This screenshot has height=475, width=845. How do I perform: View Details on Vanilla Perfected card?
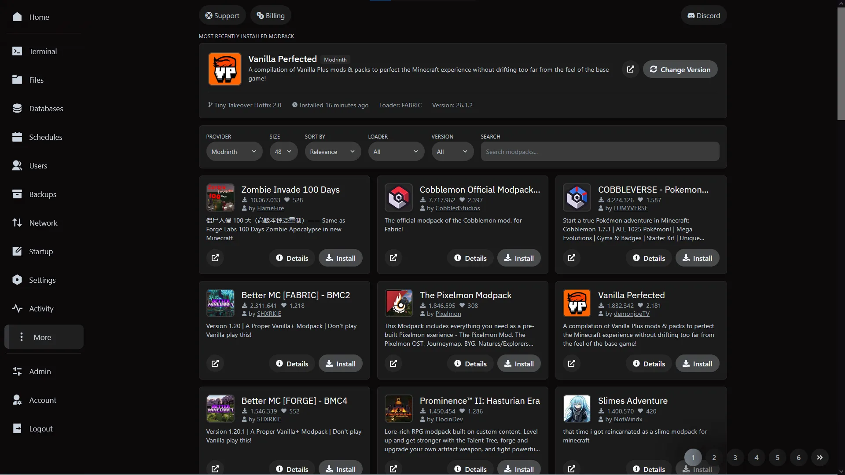click(649, 363)
